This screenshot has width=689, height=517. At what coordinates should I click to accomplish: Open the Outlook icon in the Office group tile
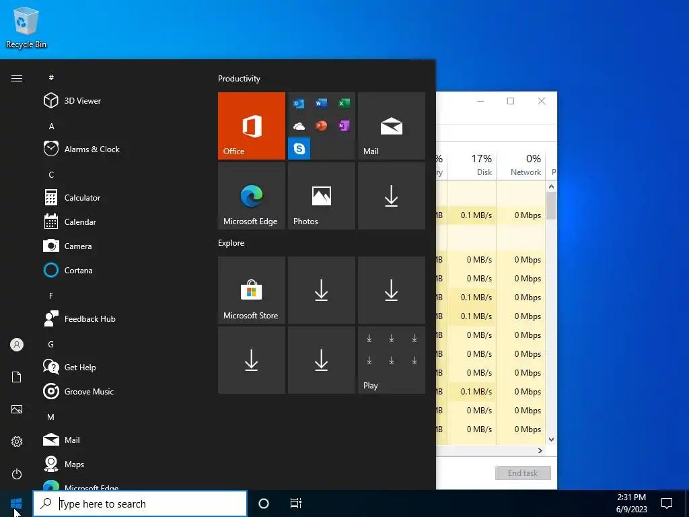(x=299, y=104)
